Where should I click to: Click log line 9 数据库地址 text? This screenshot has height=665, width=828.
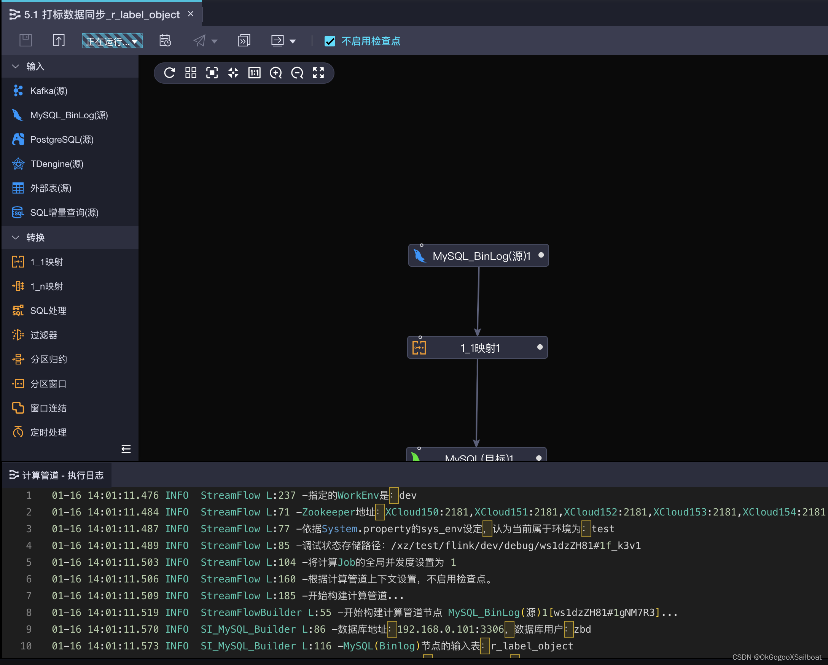(x=362, y=629)
